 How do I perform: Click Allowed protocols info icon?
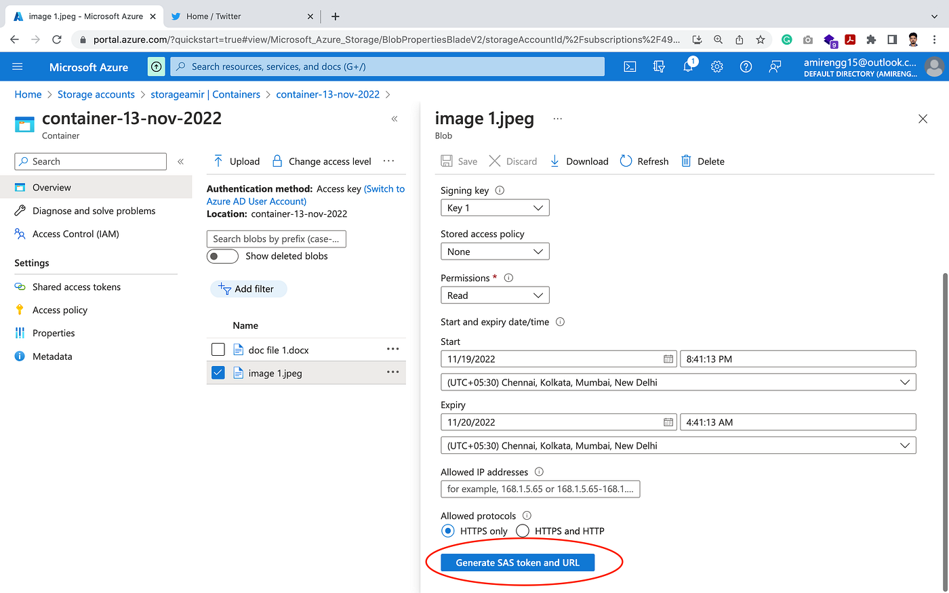click(x=527, y=516)
